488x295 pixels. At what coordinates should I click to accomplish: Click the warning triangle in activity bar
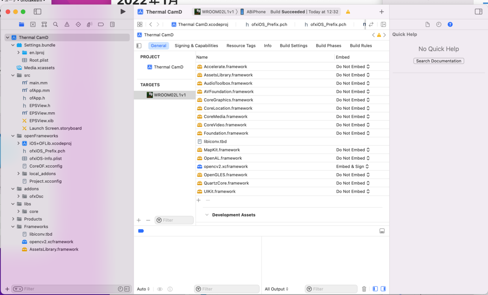pyautogui.click(x=348, y=12)
